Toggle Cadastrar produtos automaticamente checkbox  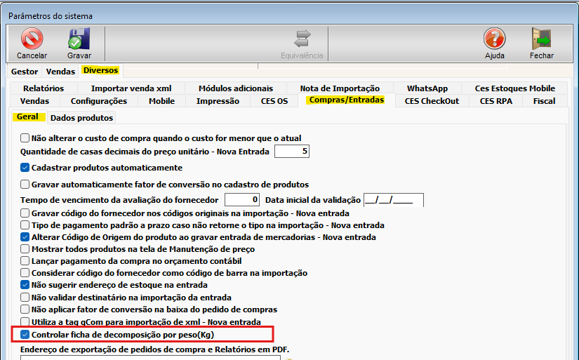25,168
